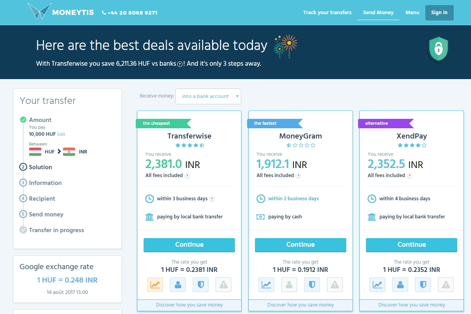Click '1 HUF = 0.2352 INR' rate text
Image resolution: width=471 pixels, height=314 pixels.
click(x=412, y=270)
